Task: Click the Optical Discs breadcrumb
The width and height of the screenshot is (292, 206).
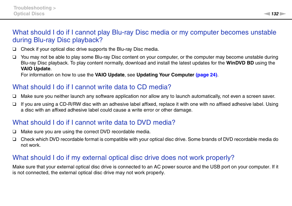Action: coord(29,14)
